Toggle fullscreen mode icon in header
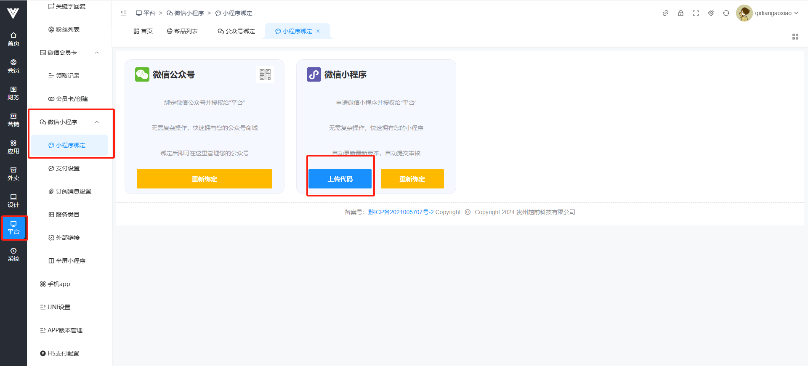 [696, 13]
